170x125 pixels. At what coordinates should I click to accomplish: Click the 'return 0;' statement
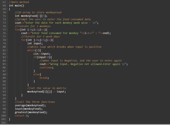tap(22, 116)
